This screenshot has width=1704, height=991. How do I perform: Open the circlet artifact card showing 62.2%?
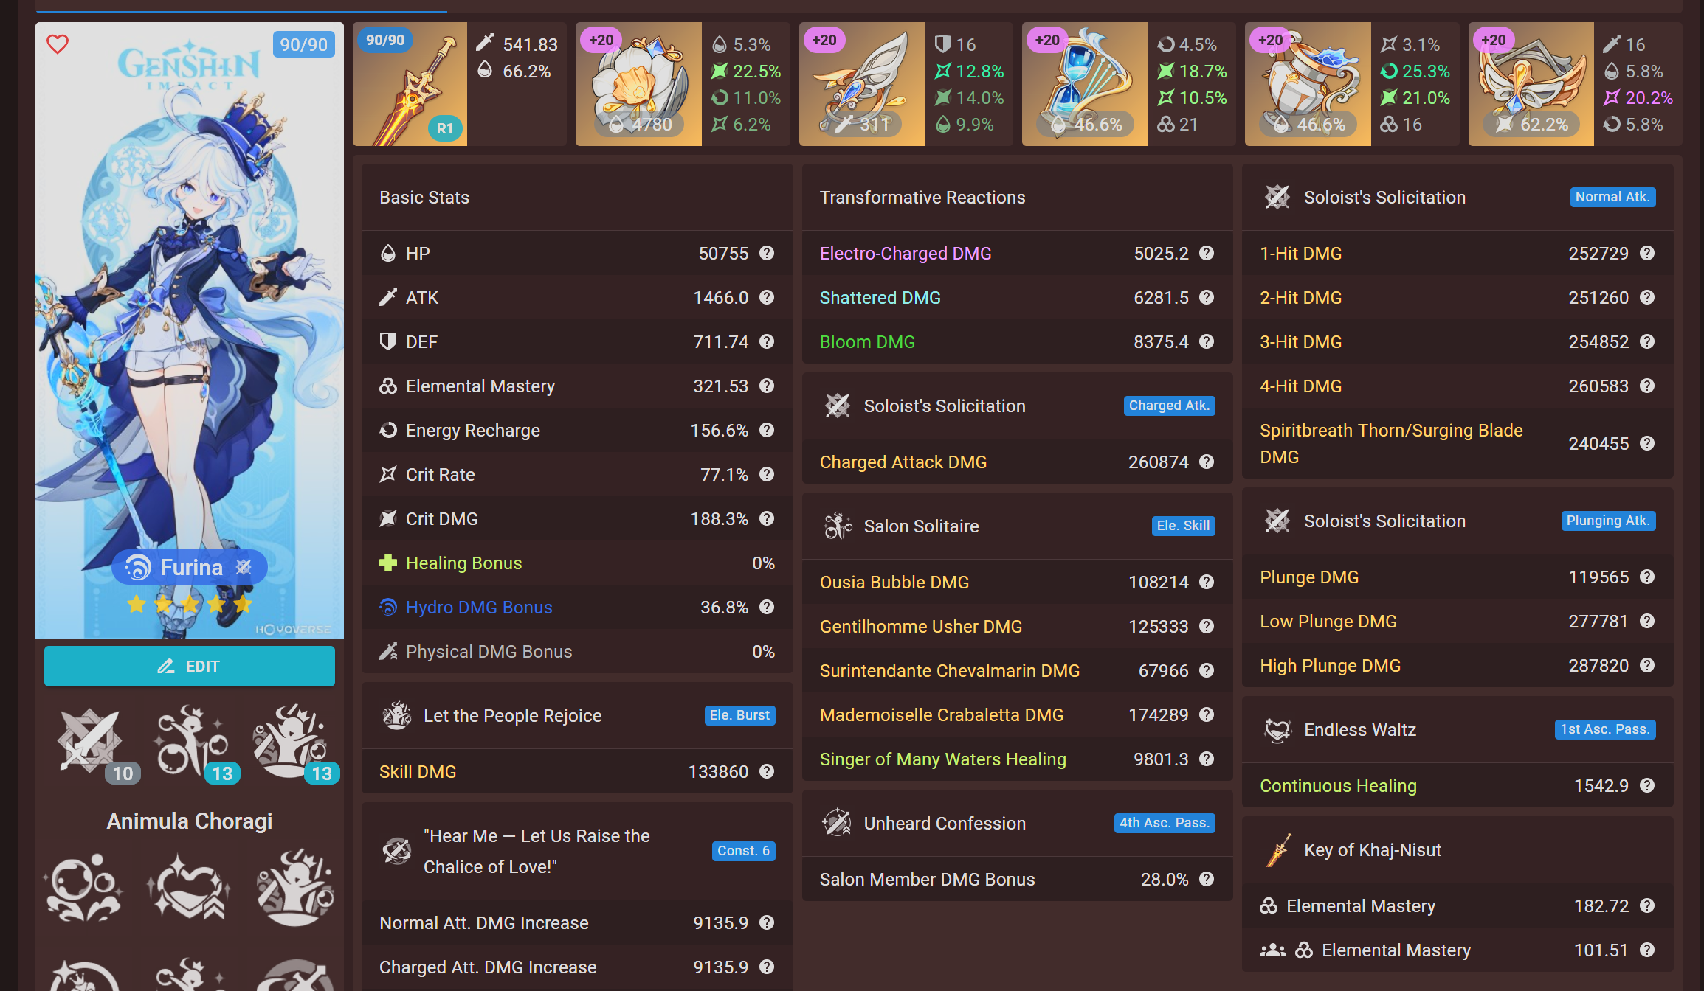(x=1575, y=84)
